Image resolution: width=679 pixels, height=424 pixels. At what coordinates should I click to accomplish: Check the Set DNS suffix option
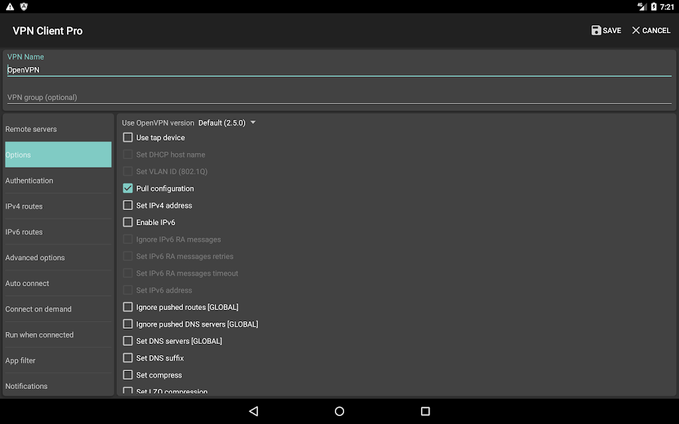(x=128, y=358)
